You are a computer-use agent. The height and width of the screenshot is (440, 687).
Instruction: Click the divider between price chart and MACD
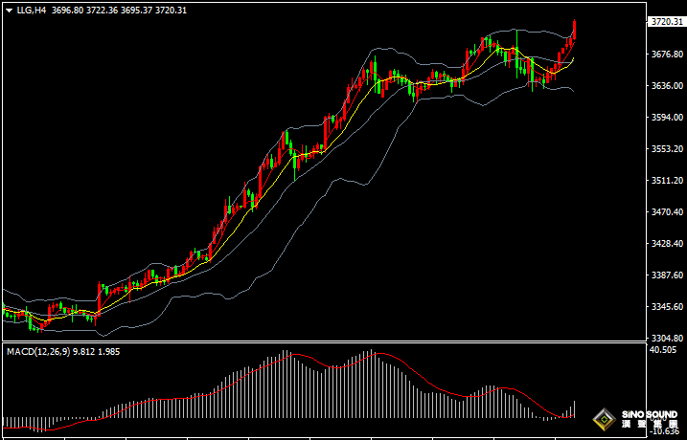pos(324,341)
